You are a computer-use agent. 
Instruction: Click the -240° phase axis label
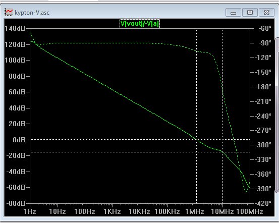[263, 116]
